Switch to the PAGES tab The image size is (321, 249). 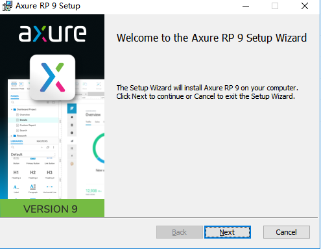15,96
